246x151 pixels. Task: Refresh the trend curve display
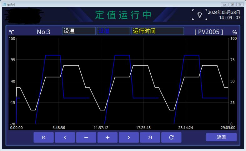click(x=171, y=137)
